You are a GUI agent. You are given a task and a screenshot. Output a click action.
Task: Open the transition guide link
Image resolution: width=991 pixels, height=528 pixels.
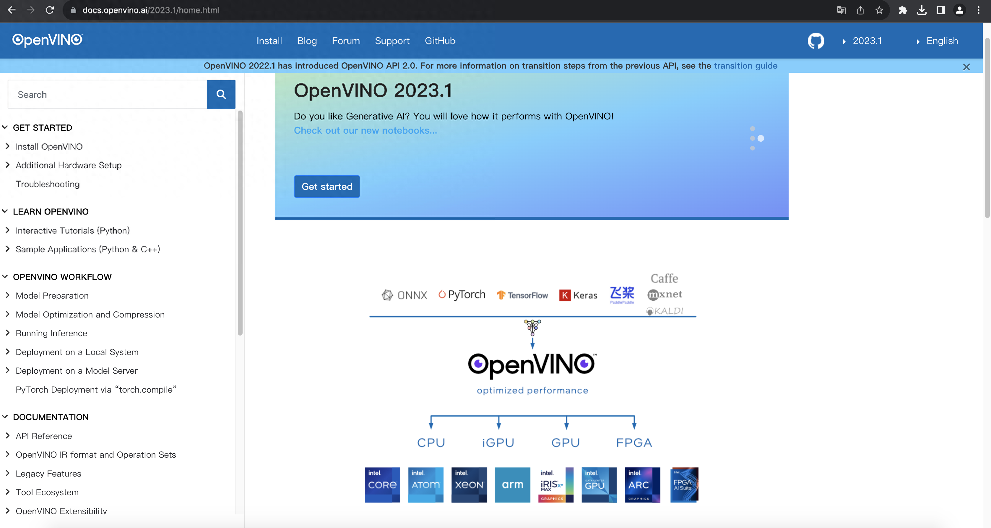tap(745, 66)
